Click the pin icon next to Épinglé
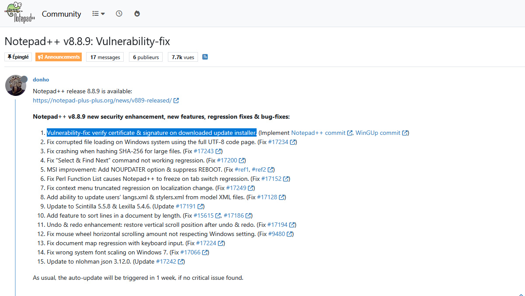Image resolution: width=525 pixels, height=296 pixels. coord(9,56)
